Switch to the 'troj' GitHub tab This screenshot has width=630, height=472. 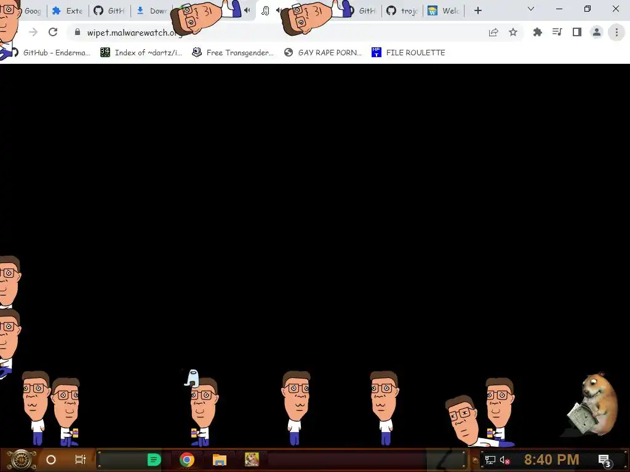[x=403, y=11]
